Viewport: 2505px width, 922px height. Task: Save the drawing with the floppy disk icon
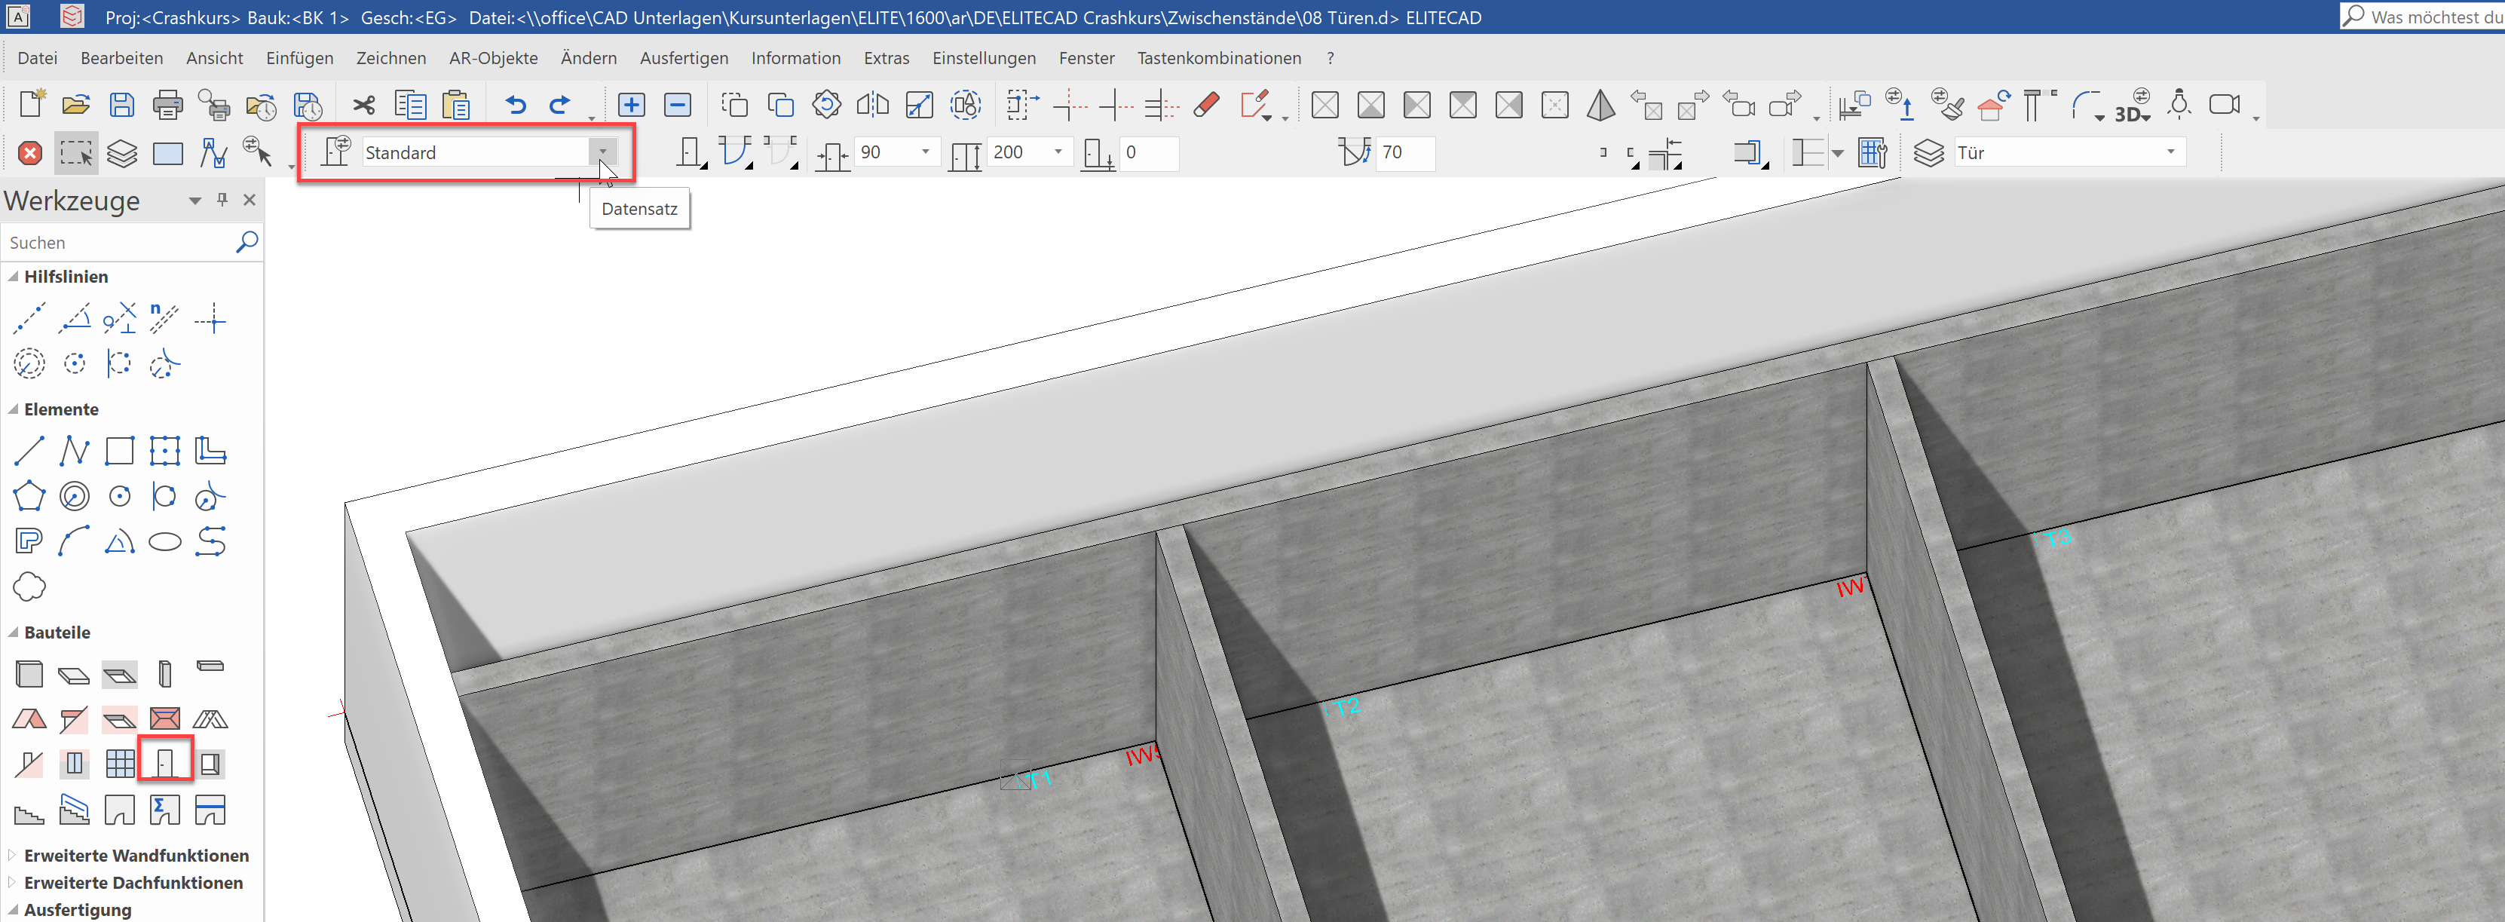point(121,104)
